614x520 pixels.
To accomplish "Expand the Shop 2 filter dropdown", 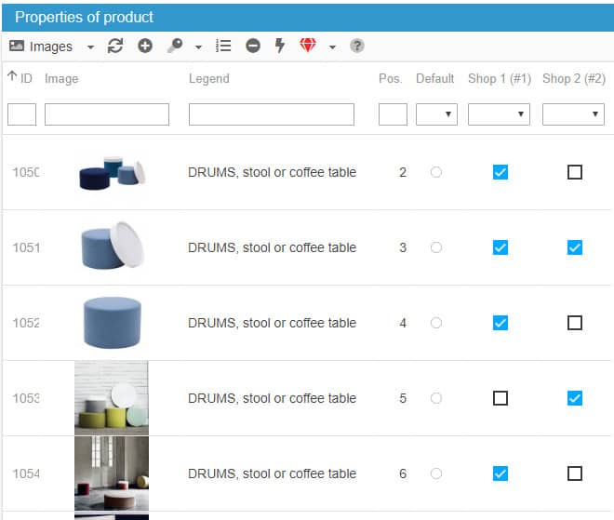I will [x=573, y=114].
